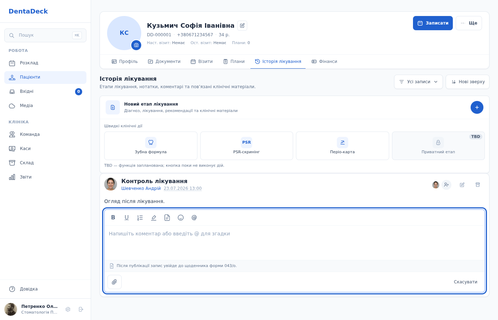The image size is (498, 320).
Task: Archive the Контроль лікування entry
Action: click(478, 185)
